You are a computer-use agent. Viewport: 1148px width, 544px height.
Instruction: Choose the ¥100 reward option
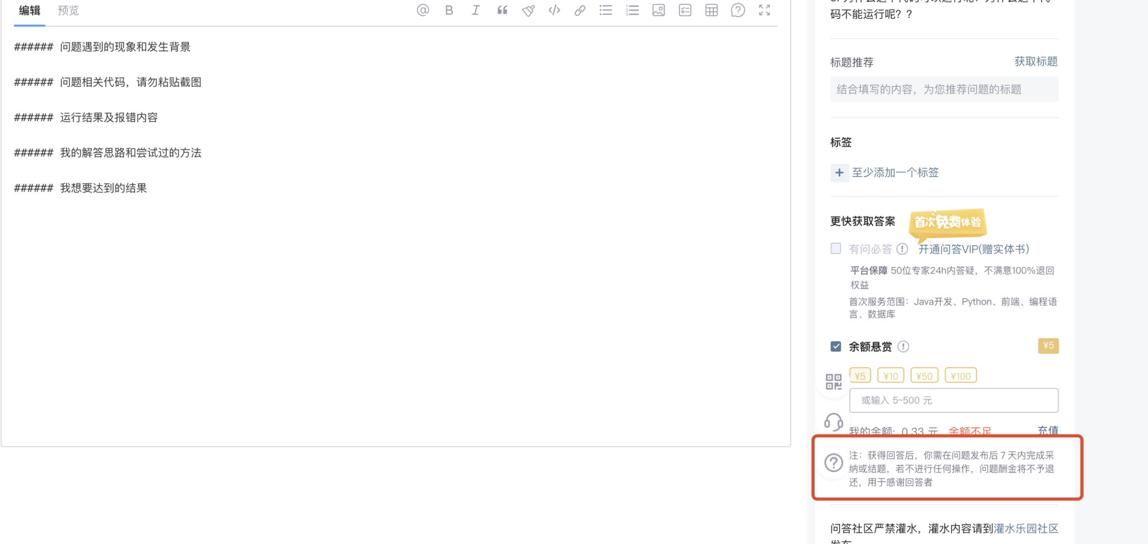click(x=960, y=376)
